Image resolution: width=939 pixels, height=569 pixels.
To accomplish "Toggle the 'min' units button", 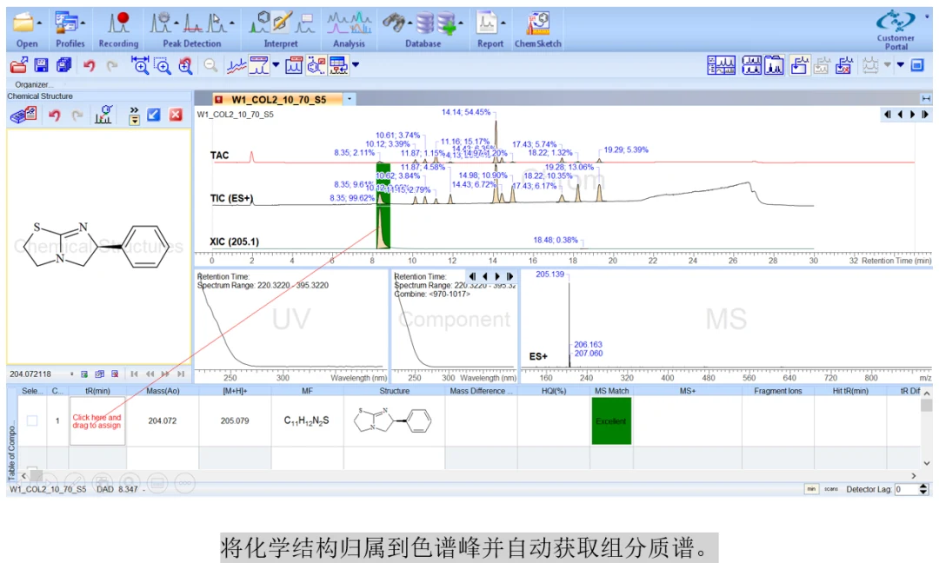I will 811,489.
